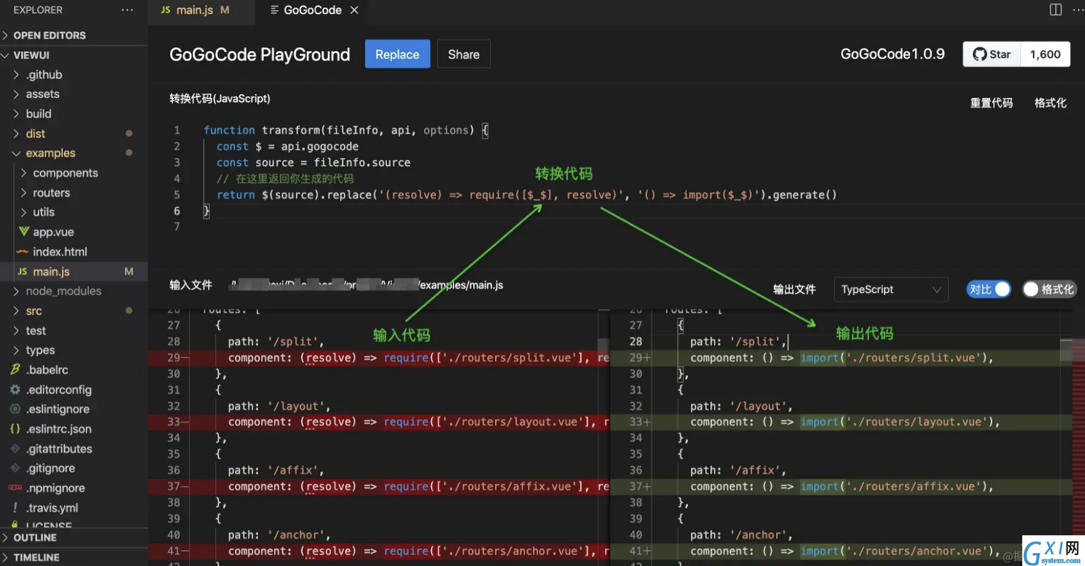The height and width of the screenshot is (566, 1085).
Task: Toggle the 对比 compare switch
Action: pyautogui.click(x=989, y=290)
